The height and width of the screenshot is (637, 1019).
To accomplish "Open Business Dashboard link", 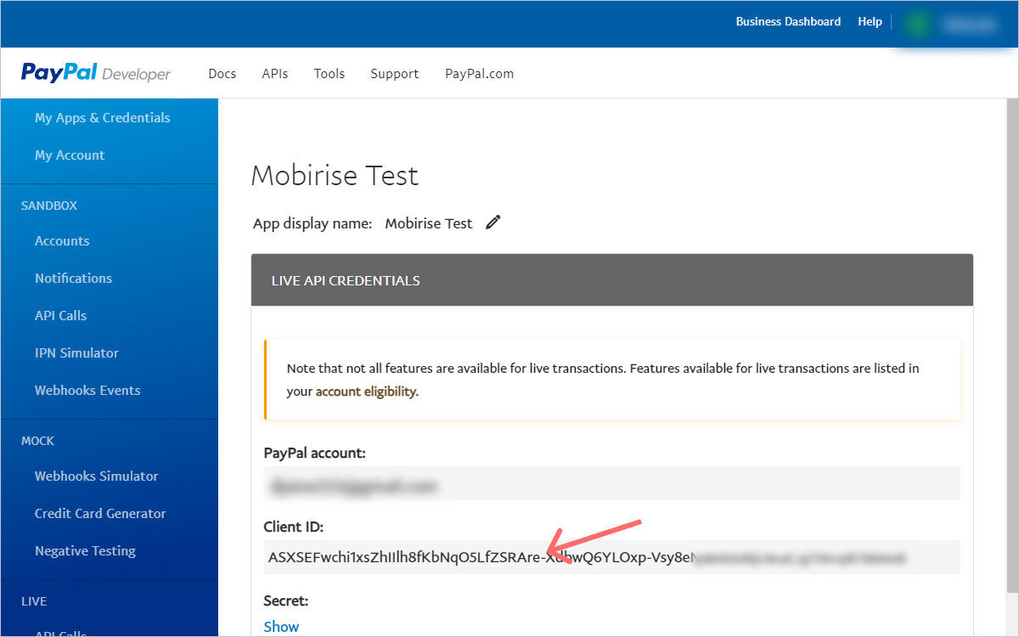I will [x=788, y=22].
